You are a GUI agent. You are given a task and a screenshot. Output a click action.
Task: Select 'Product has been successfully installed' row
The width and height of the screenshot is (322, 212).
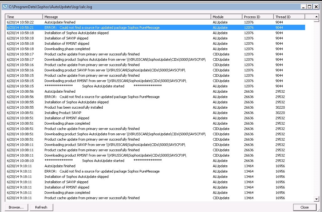(x=156, y=107)
